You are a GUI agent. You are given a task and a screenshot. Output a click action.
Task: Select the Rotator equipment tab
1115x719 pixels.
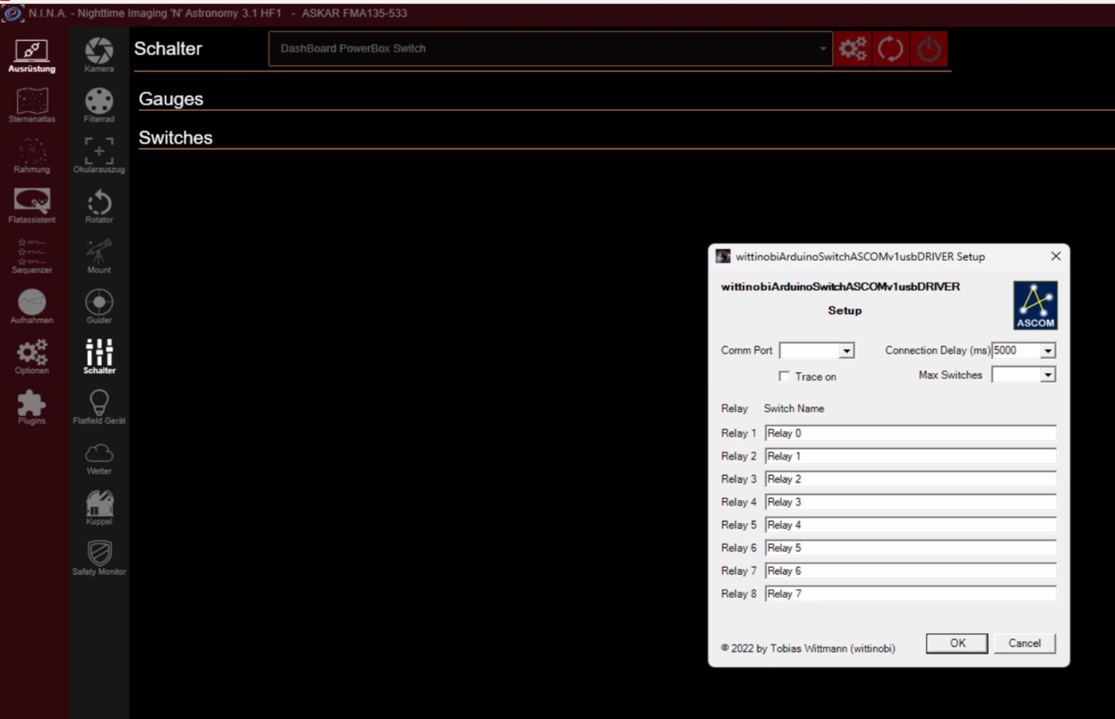99,206
